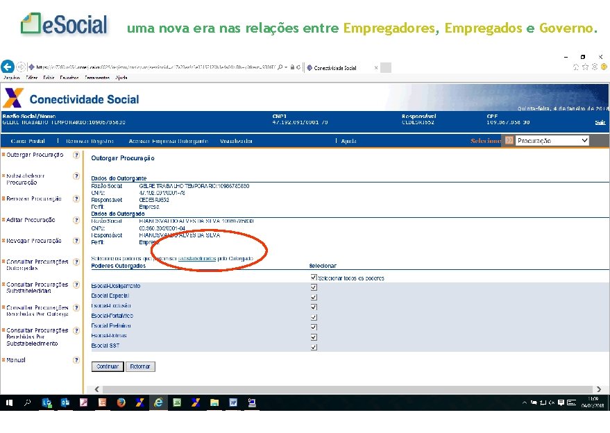Open a new browser tab button
The image size is (610, 433).
point(386,68)
